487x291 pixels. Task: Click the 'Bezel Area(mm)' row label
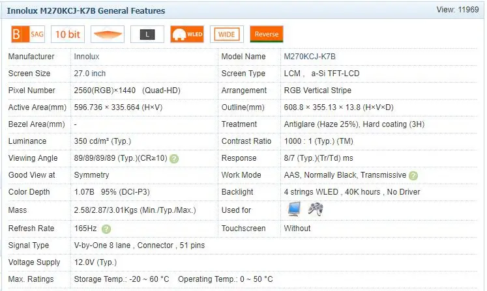coord(37,124)
